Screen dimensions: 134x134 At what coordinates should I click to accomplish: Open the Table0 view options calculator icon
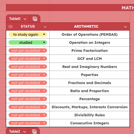click(x=35, y=19)
